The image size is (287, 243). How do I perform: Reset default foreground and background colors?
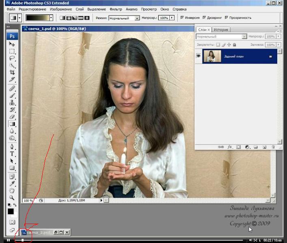(x=9, y=205)
